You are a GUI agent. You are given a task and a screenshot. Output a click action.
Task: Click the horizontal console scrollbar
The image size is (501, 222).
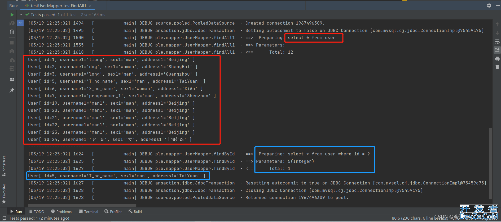point(82,205)
